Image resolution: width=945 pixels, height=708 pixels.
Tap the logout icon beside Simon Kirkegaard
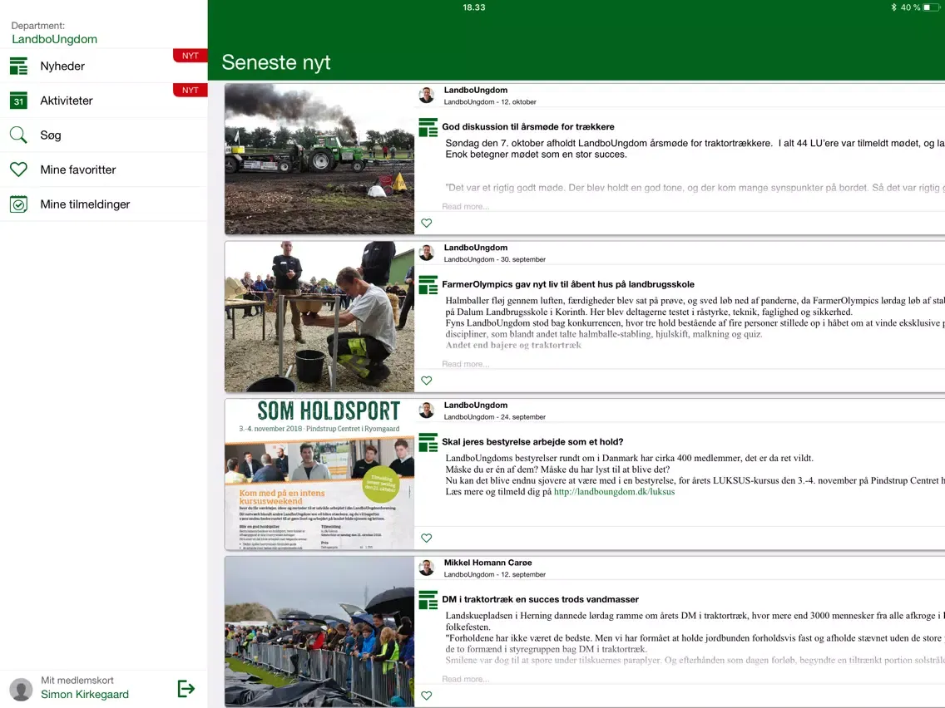point(186,688)
